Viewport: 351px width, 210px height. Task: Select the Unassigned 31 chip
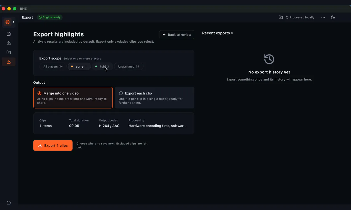129,67
